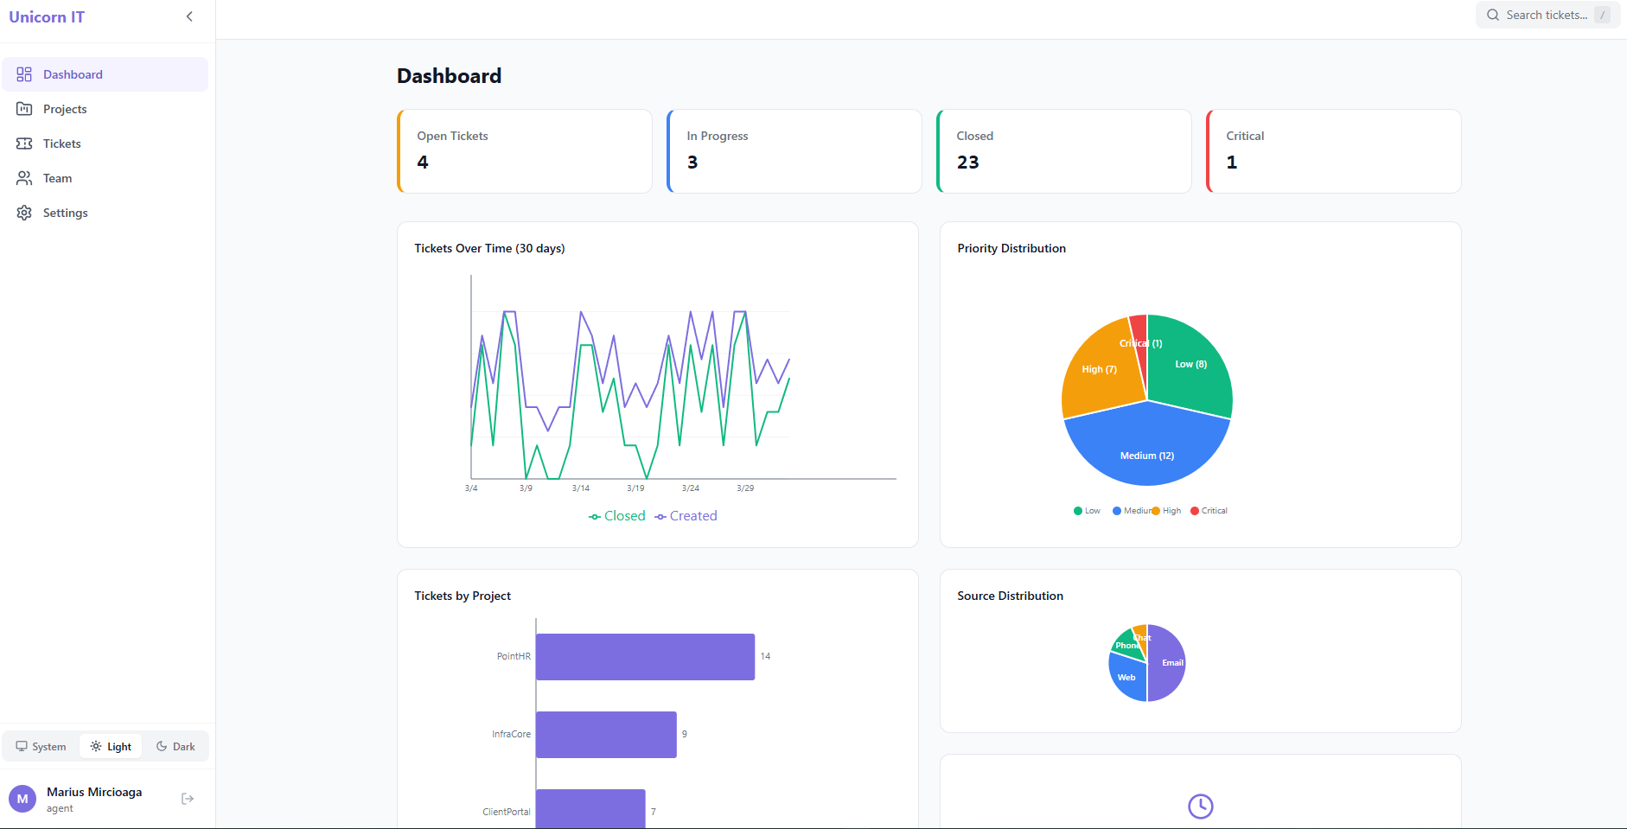
Task: Activate Light mode via the sun icon
Action: click(x=95, y=745)
